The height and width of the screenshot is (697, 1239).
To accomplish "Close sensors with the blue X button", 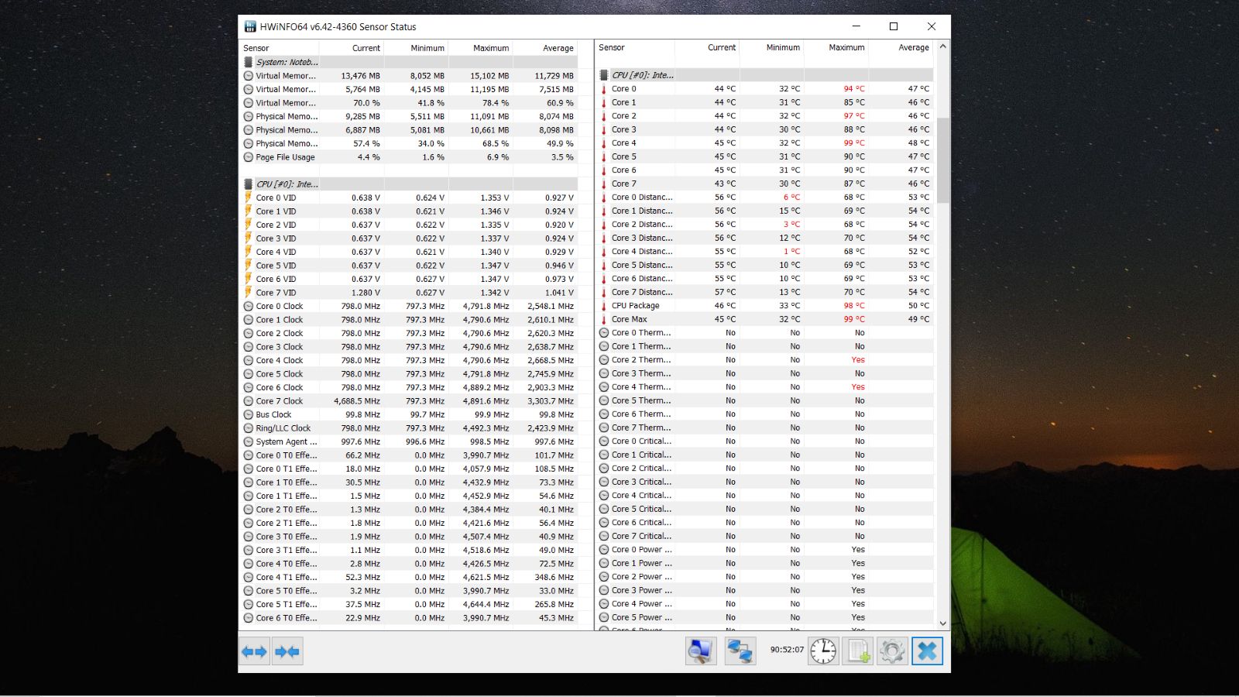I will 927,651.
